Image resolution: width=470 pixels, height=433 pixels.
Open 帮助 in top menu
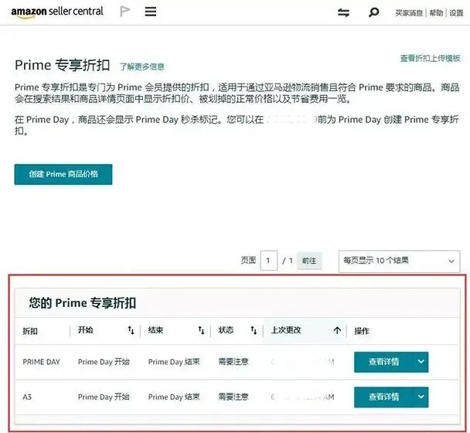(436, 13)
